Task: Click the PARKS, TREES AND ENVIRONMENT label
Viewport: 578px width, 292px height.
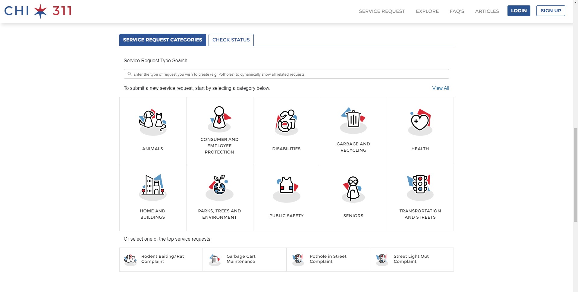Action: (x=219, y=214)
